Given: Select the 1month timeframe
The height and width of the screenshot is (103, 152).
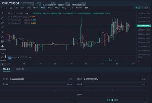Looking at the screenshot, I should point(79,8).
